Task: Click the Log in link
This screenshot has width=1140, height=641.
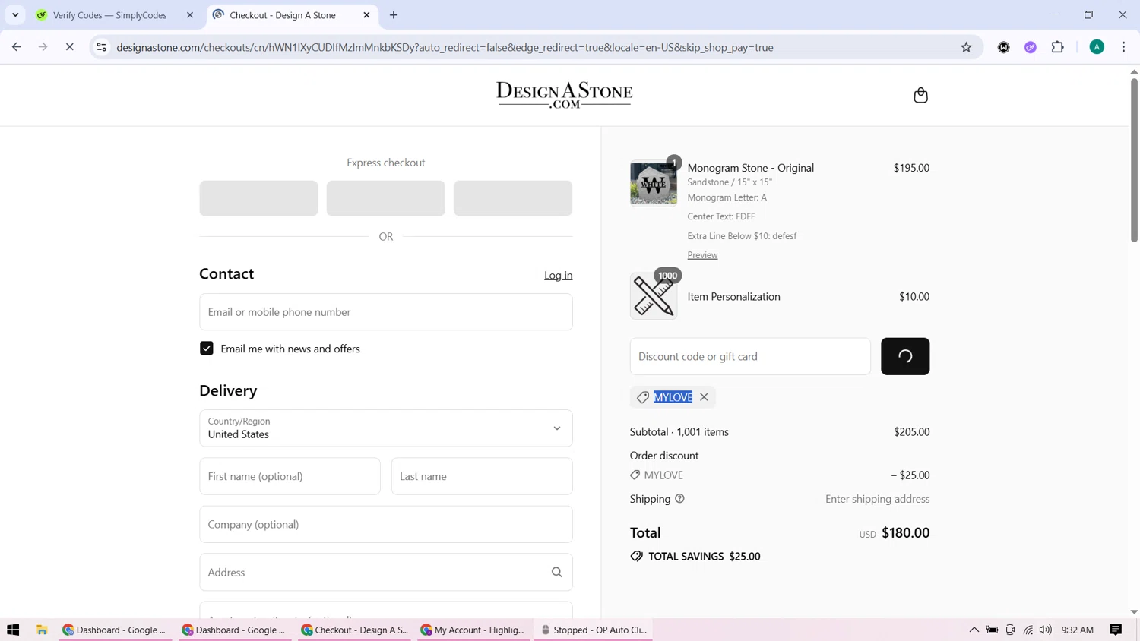Action: [558, 276]
